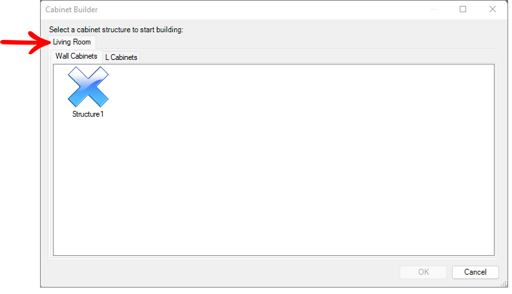Select the Structure1 blue X icon

[x=88, y=86]
